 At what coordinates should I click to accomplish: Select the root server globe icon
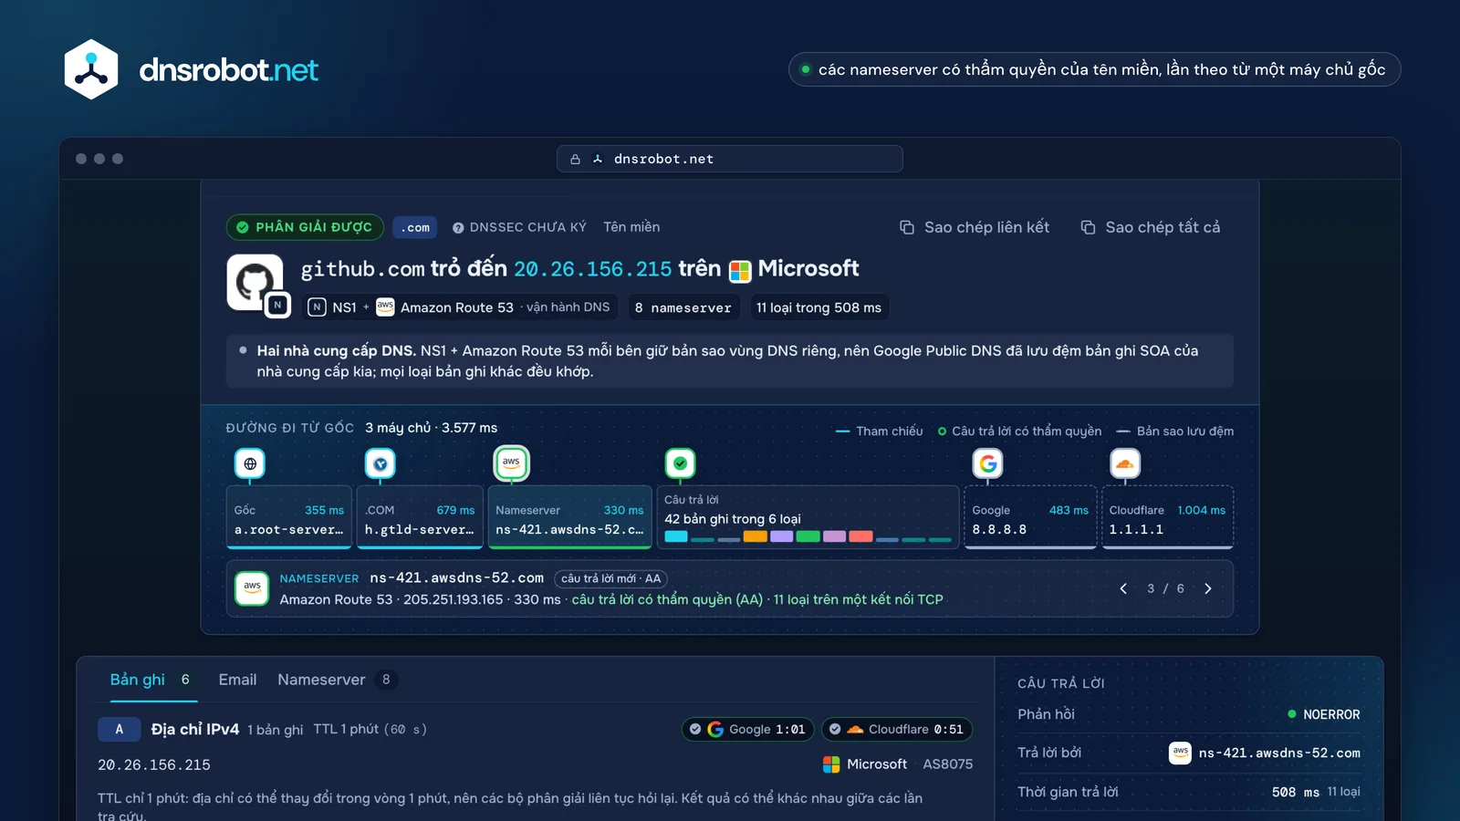(250, 464)
